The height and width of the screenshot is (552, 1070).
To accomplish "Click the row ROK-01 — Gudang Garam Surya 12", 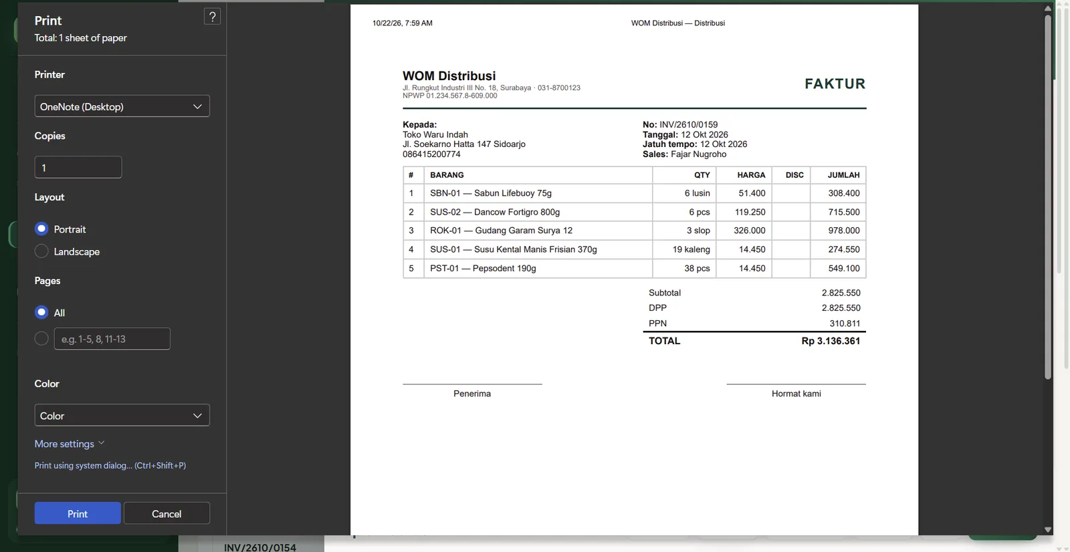I will [x=634, y=231].
